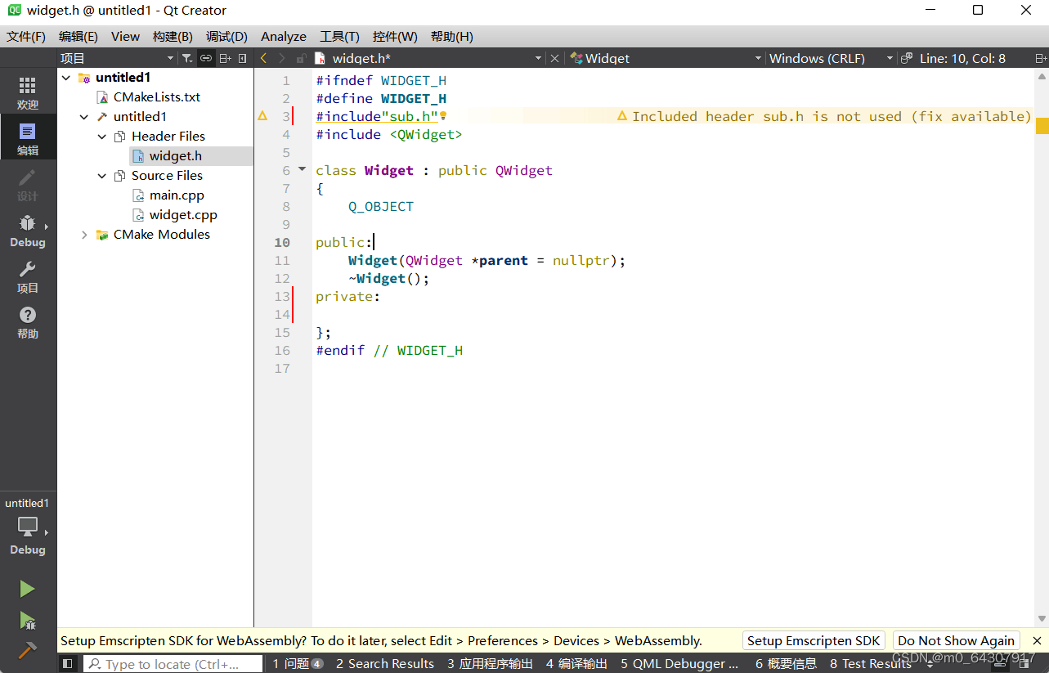
Task: Open the Windows (CRLF) line ending dropdown
Action: click(831, 58)
